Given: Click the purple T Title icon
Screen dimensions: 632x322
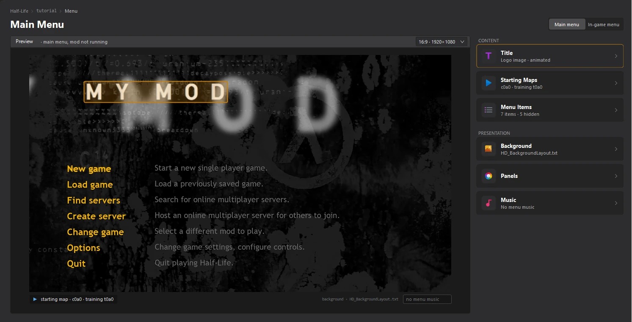Looking at the screenshot, I should pos(488,56).
